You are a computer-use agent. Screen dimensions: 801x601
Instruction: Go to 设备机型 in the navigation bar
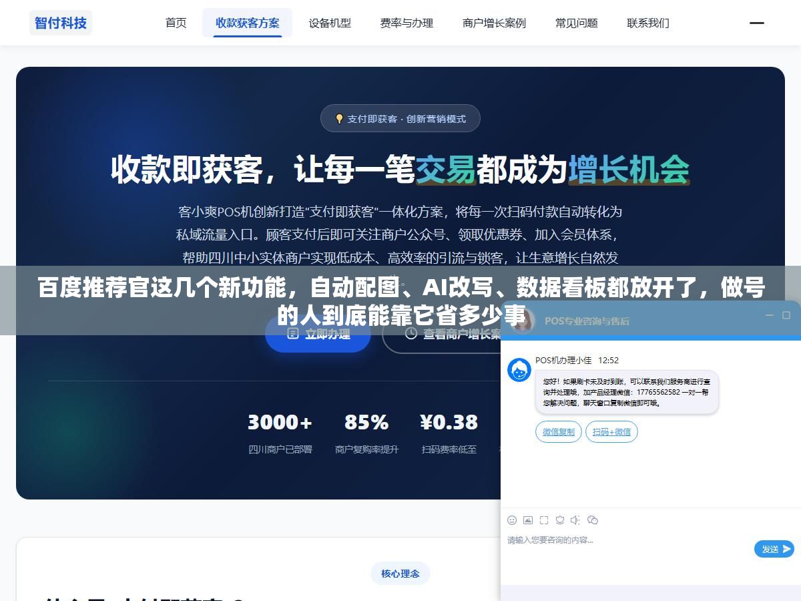330,23
